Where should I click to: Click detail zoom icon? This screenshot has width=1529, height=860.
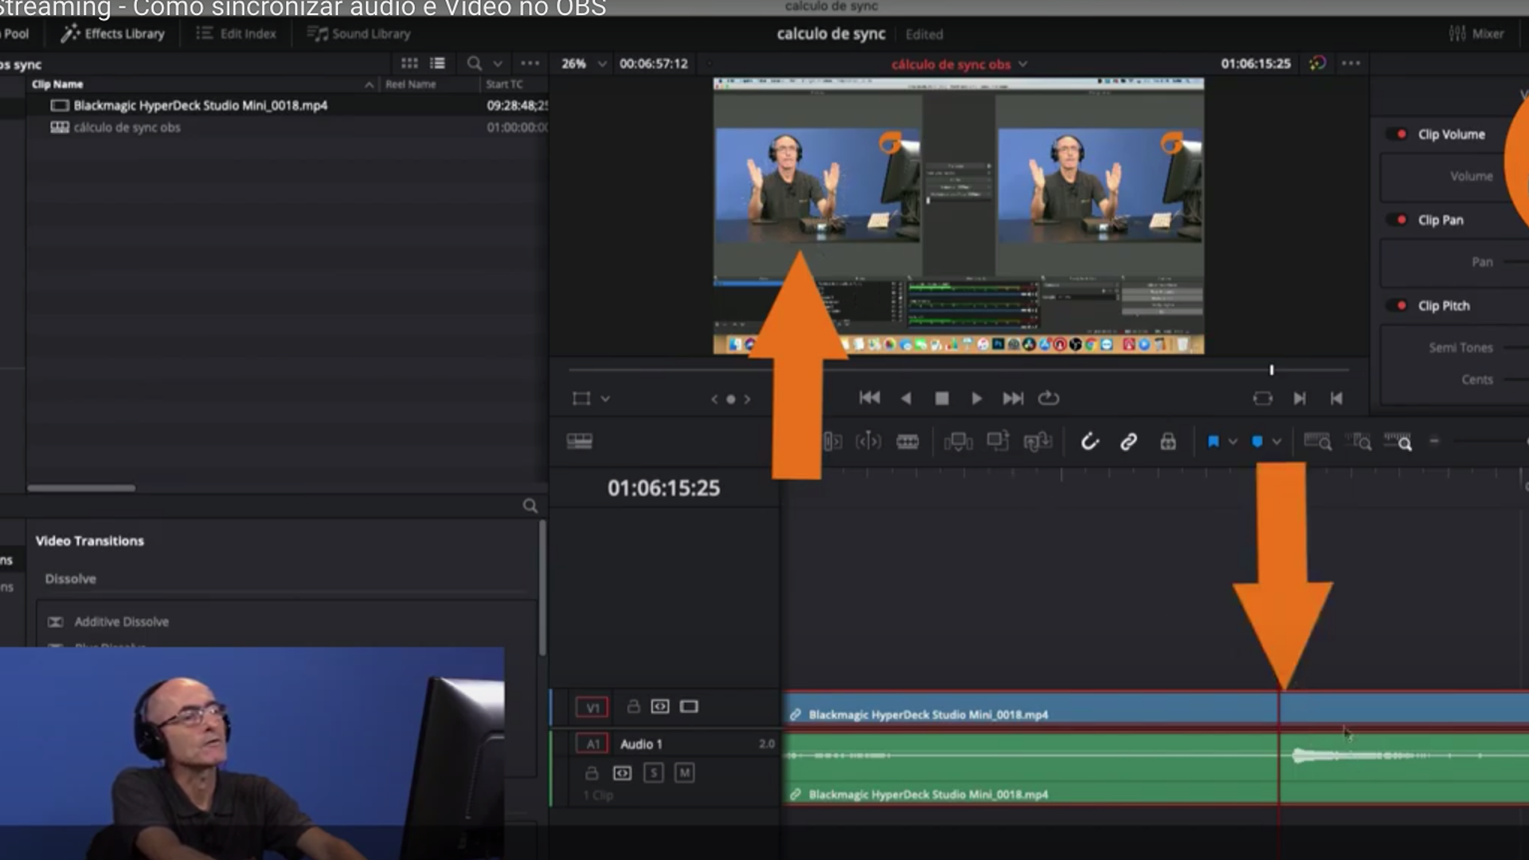pos(1358,441)
